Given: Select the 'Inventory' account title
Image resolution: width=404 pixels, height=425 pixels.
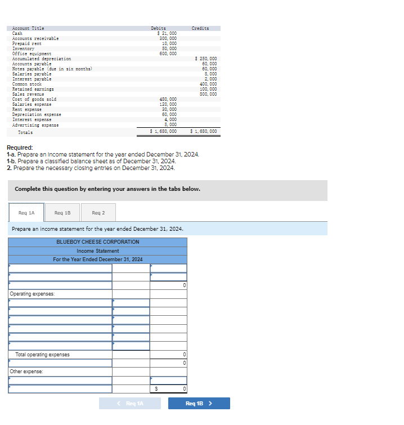Looking at the screenshot, I should (23, 48).
